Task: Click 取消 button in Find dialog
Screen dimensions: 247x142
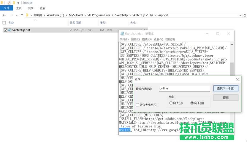Action: pos(226,98)
